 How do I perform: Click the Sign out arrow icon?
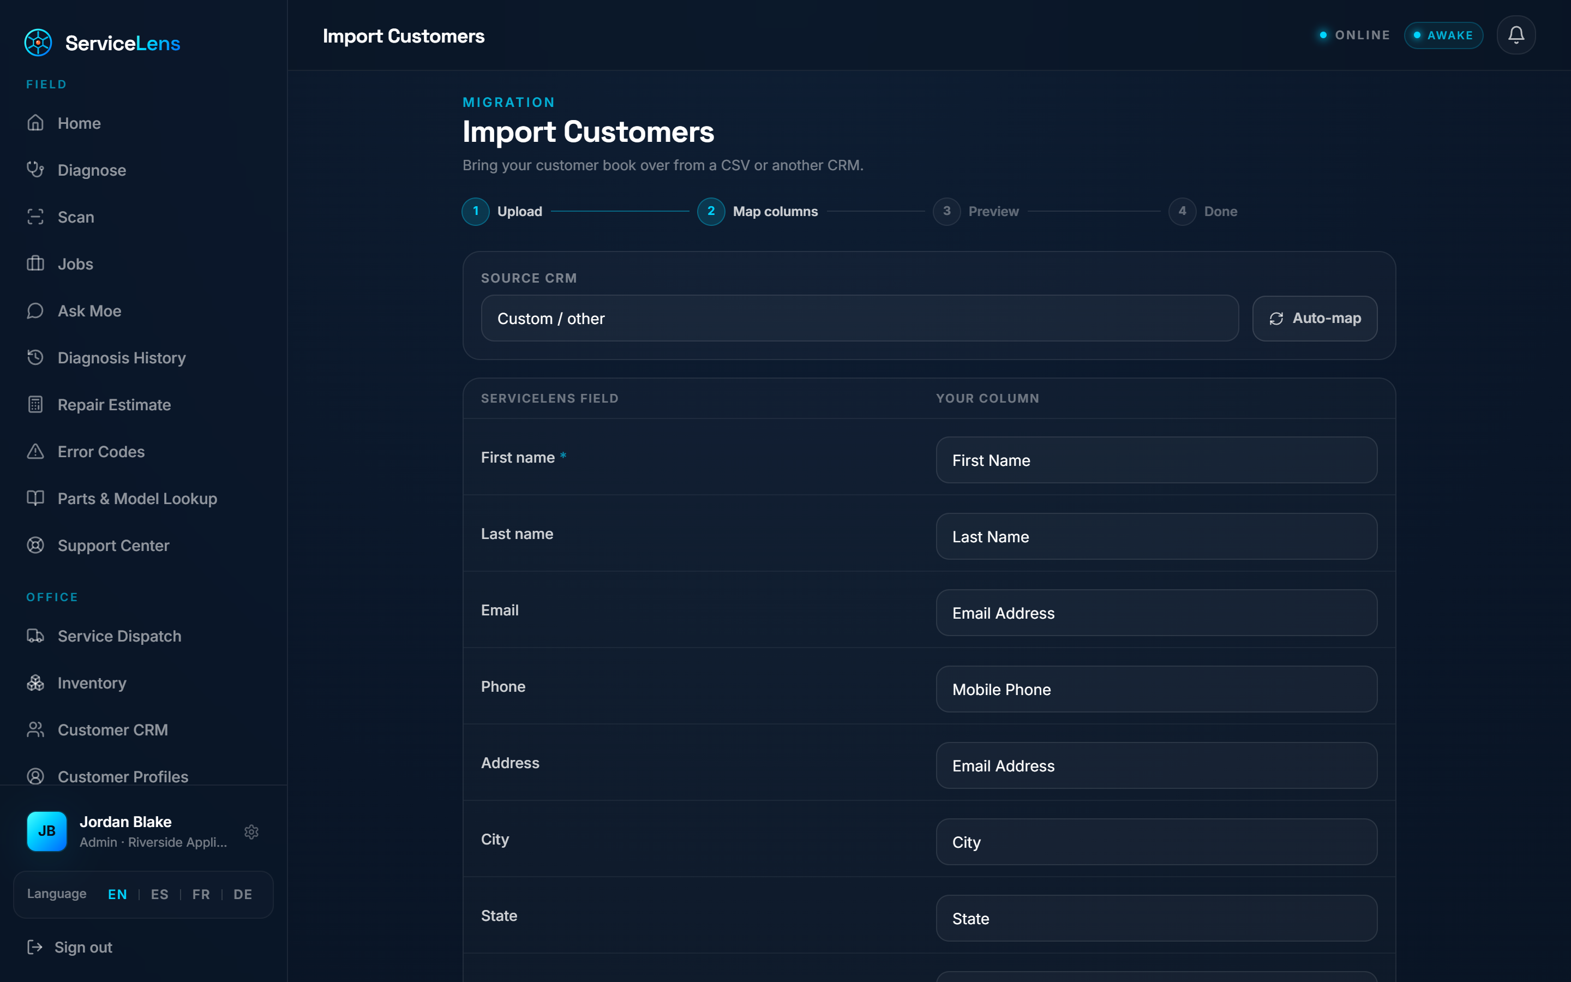35,947
